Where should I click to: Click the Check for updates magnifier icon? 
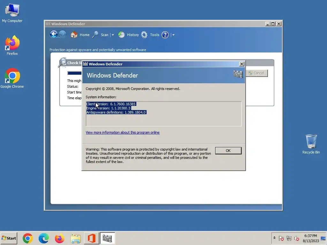pos(62,62)
